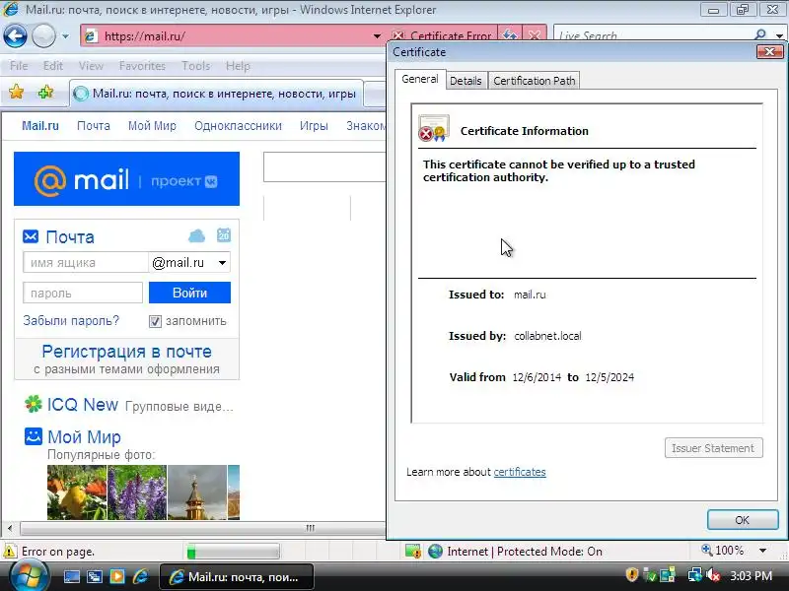The image size is (789, 591).
Task: Click the Mail.ru top navigation link
Action: (x=40, y=126)
